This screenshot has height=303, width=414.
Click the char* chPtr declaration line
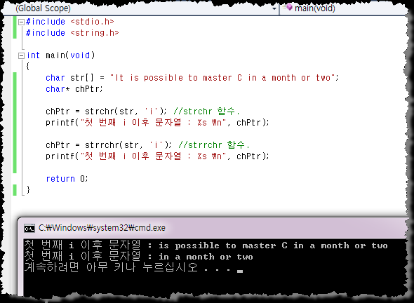(74, 89)
